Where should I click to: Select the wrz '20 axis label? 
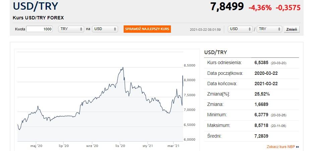[x=92, y=146]
